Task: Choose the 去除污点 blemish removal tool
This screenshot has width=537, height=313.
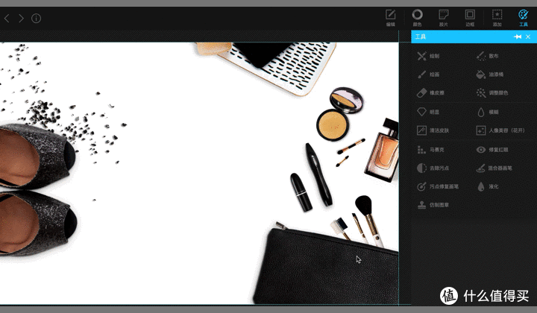Action: point(433,168)
